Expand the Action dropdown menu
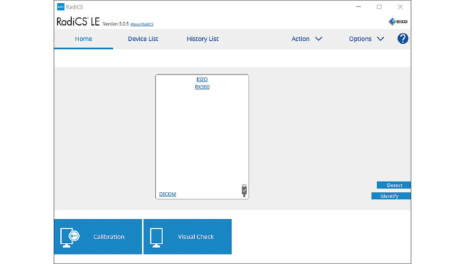This screenshot has width=465, height=264. [307, 39]
